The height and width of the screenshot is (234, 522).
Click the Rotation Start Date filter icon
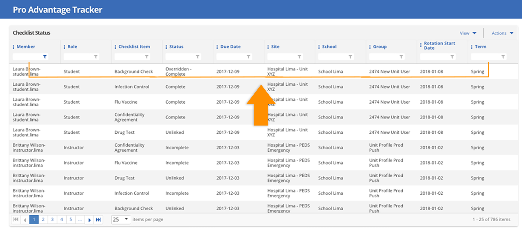tap(452, 57)
